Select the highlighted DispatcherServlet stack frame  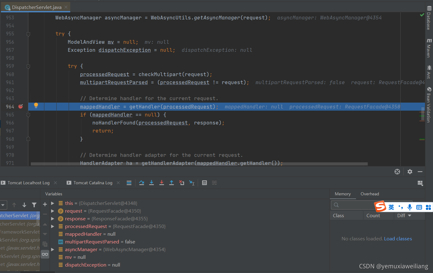(20, 216)
